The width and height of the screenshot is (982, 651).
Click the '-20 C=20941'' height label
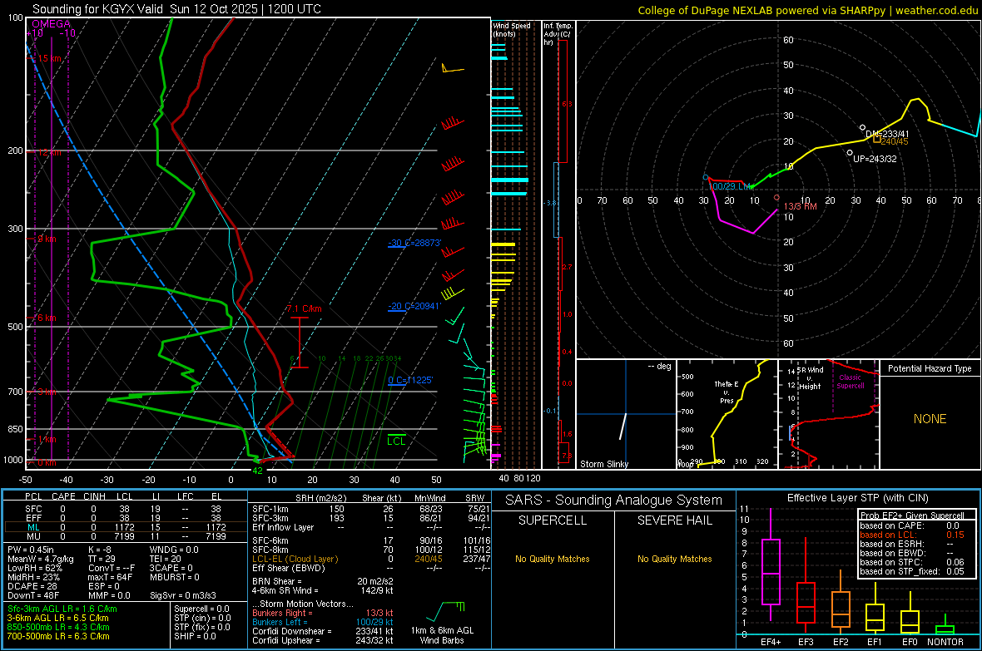click(x=414, y=306)
